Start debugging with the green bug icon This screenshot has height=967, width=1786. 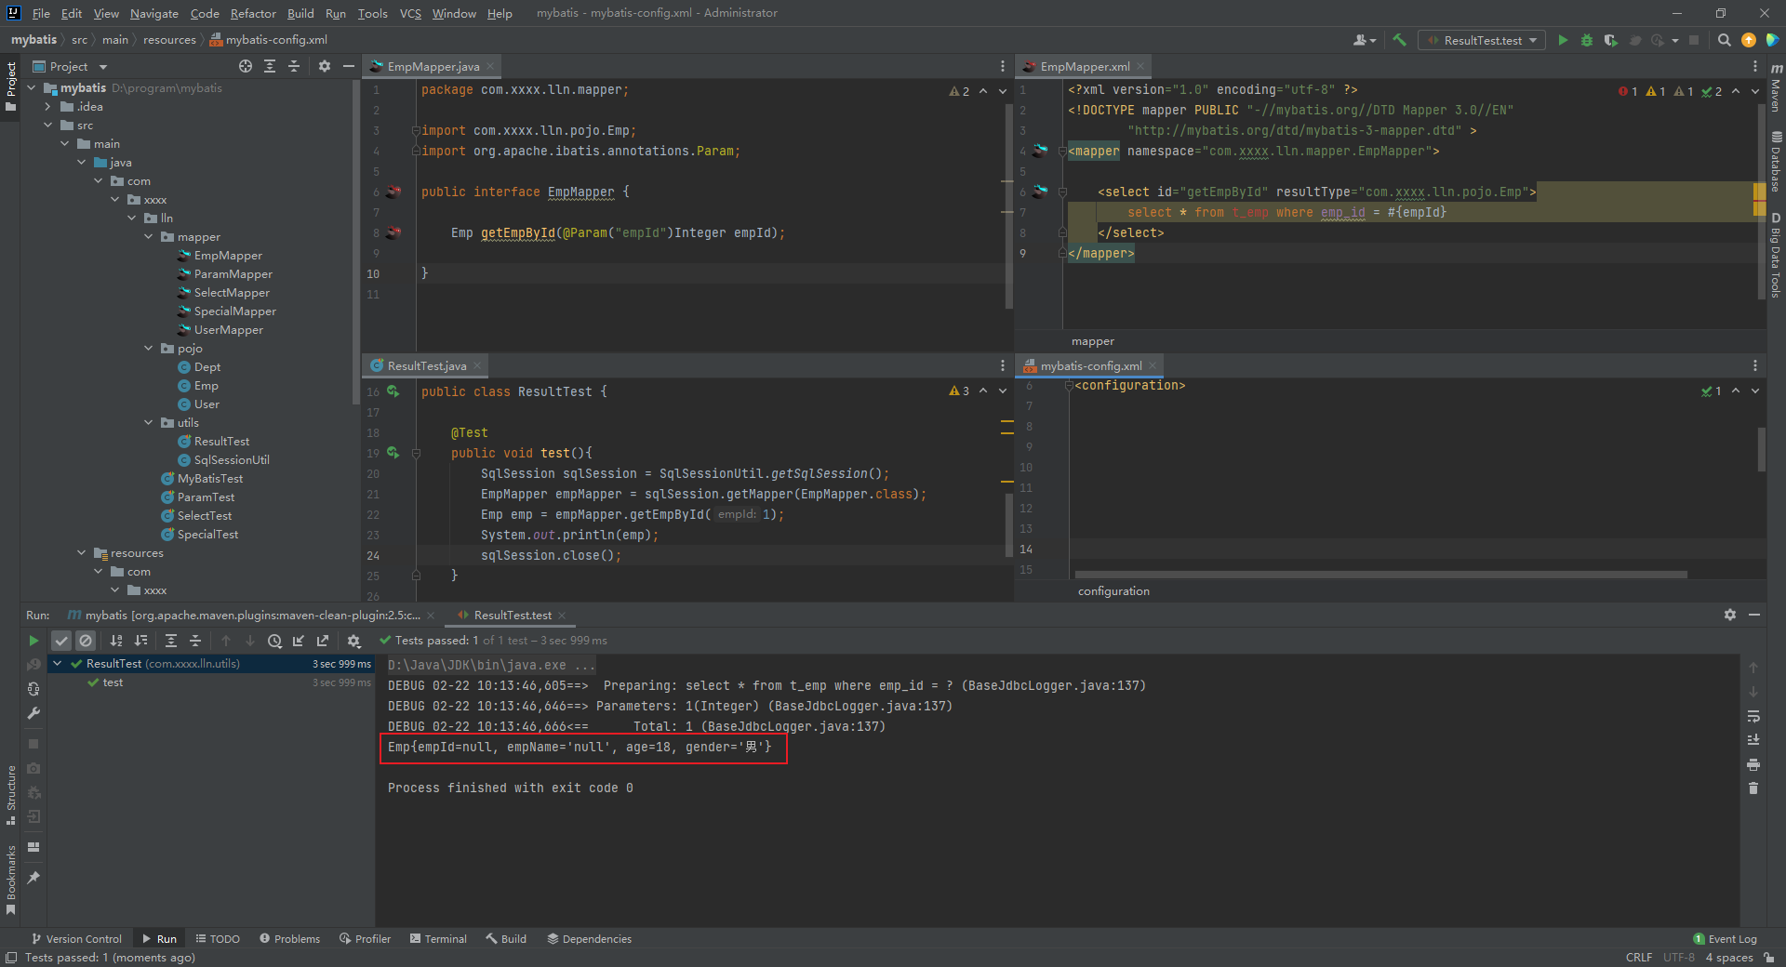pyautogui.click(x=1587, y=40)
